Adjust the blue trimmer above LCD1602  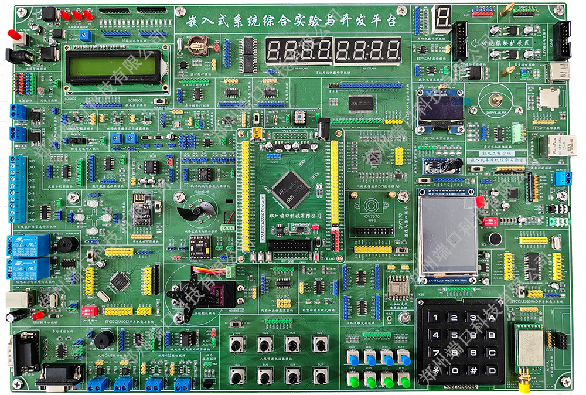86,36
